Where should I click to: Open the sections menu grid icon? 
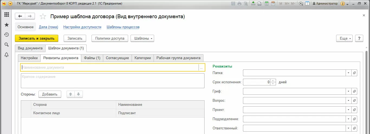point(7,15)
